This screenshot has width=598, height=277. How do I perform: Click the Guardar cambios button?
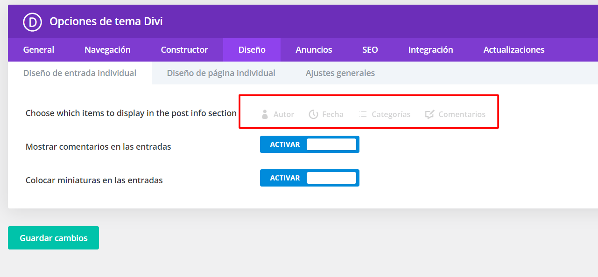[53, 238]
